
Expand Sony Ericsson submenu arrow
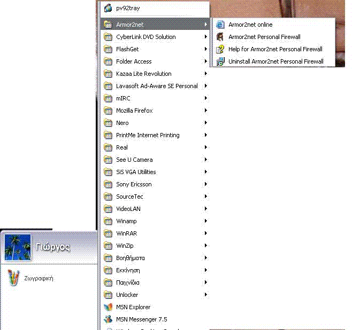tap(206, 184)
